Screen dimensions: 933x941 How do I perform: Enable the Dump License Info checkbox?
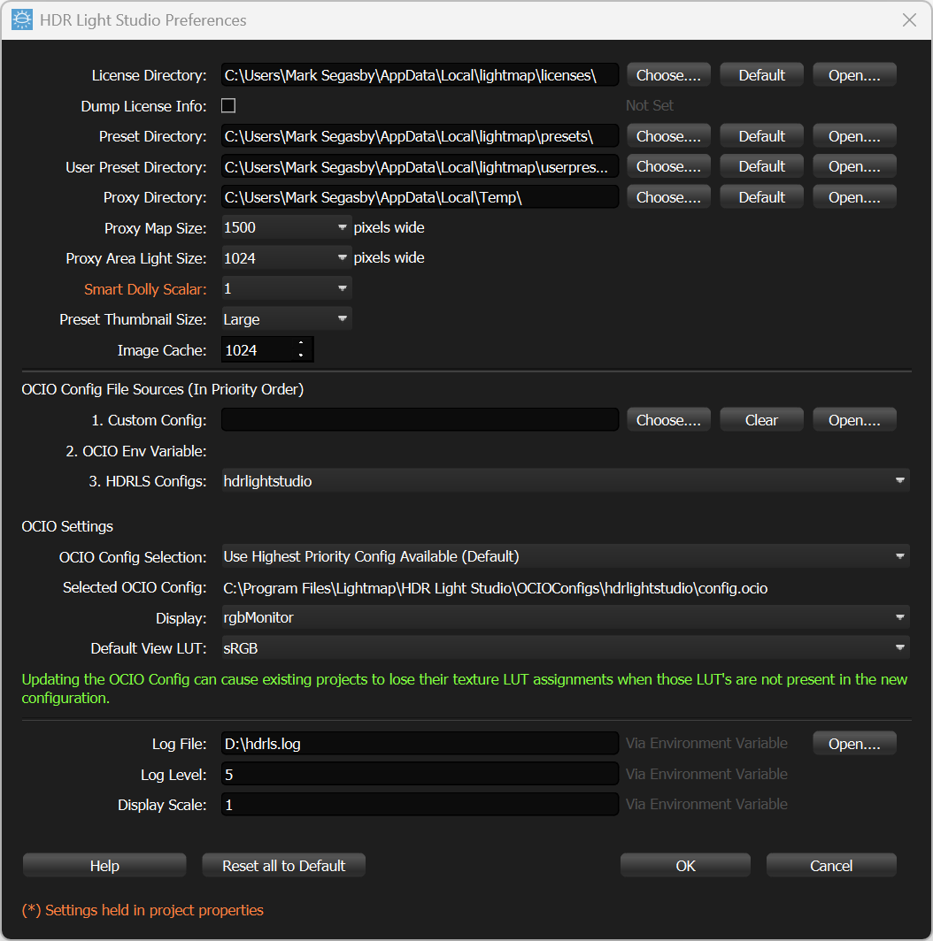click(x=228, y=106)
